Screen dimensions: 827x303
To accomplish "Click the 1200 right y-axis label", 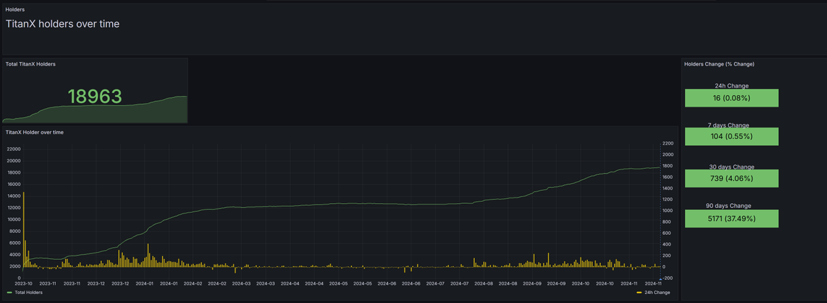I will point(668,199).
